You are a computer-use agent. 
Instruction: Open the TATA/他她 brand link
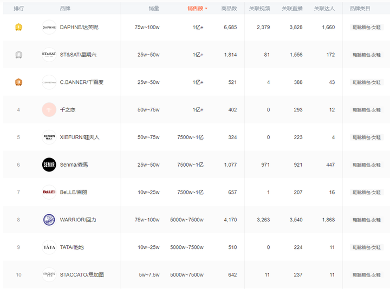pyautogui.click(x=72, y=247)
